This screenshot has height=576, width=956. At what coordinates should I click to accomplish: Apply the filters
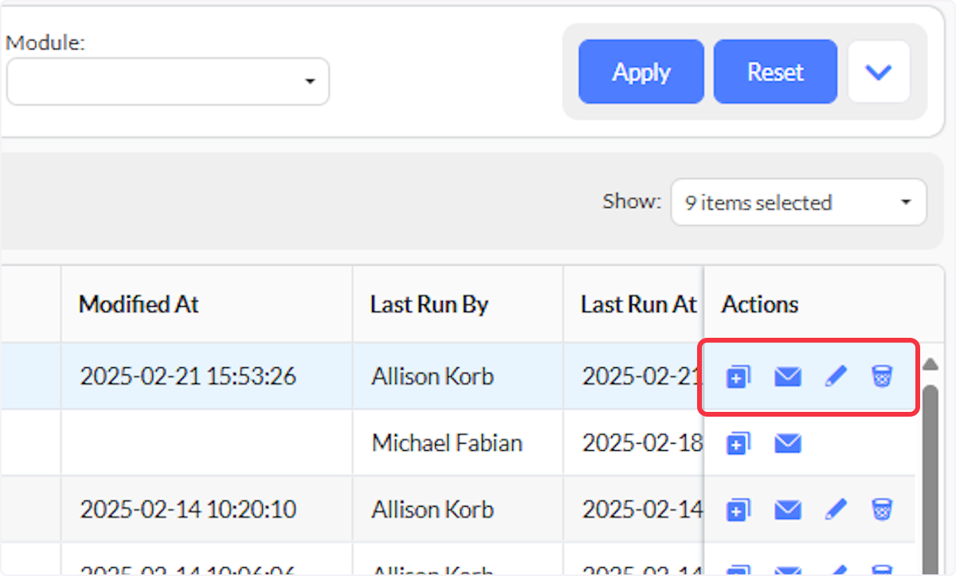[641, 72]
